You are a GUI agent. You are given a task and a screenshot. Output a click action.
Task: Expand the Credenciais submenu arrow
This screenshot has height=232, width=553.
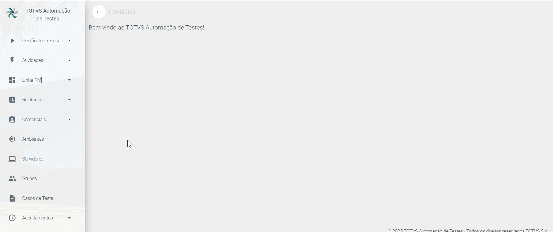[x=69, y=119]
